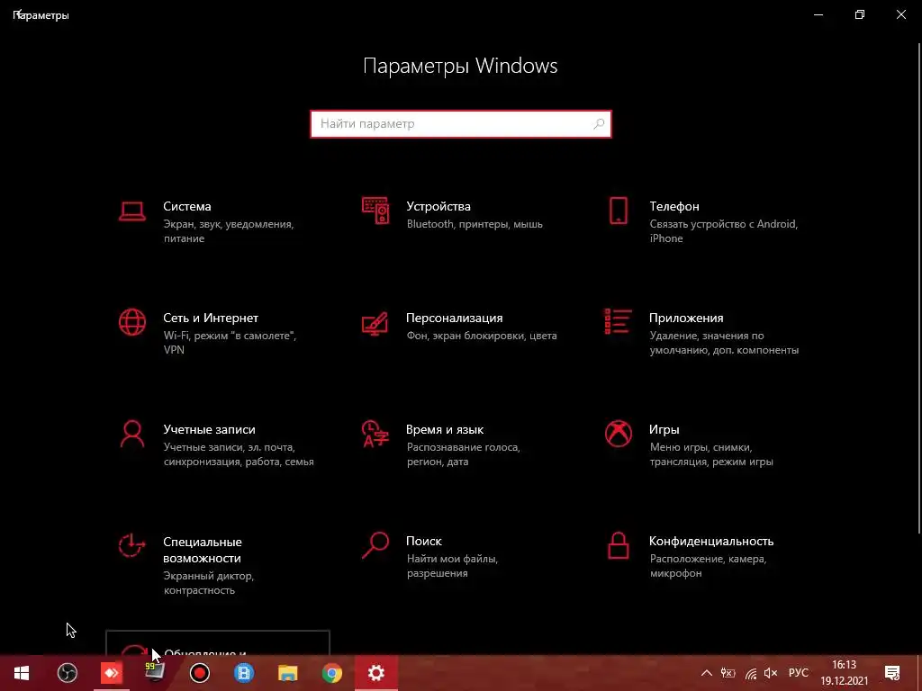Open the Игры Xbox icon
This screenshot has height=691, width=922.
pos(618,434)
